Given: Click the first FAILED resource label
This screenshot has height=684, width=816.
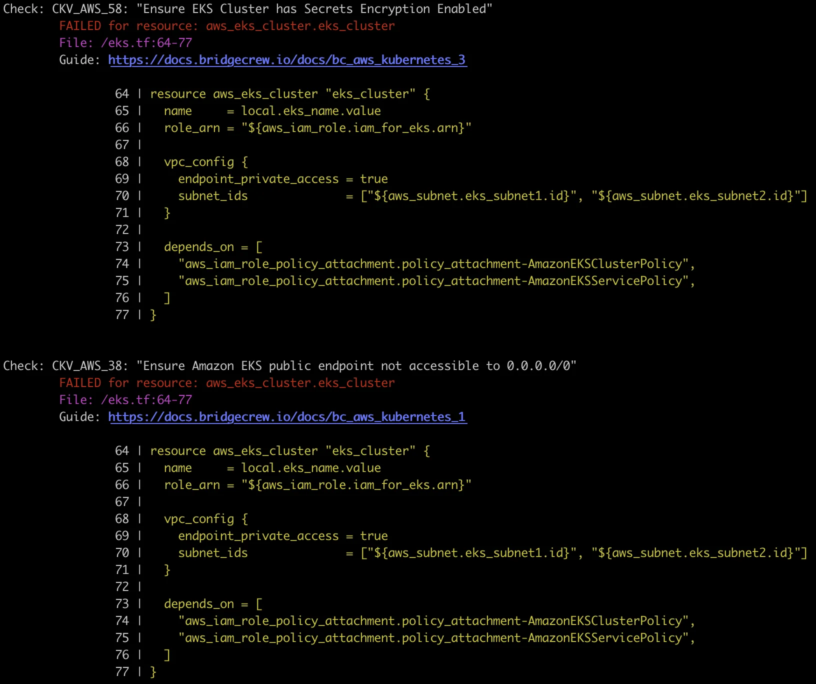Looking at the screenshot, I should click(x=81, y=25).
